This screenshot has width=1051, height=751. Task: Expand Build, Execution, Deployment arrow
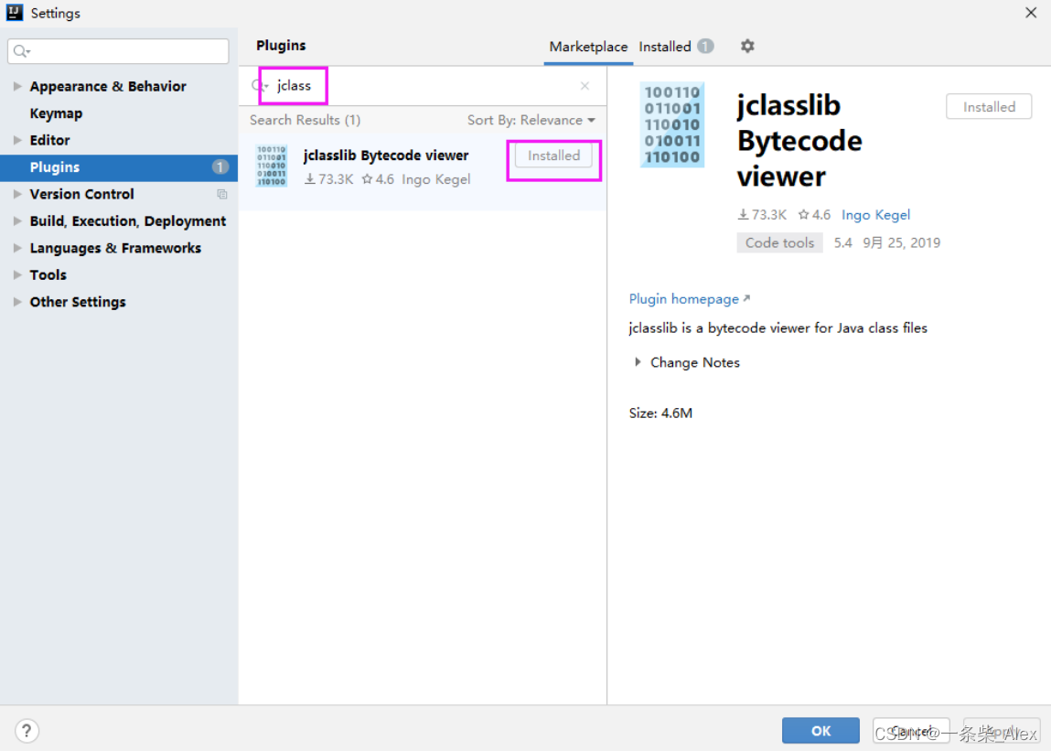[17, 220]
